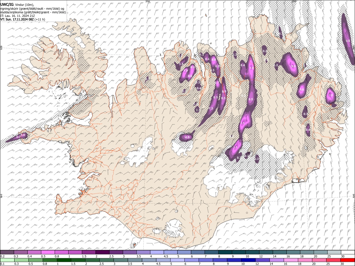Screen dimensions: 355x266
Task: Pick darkest green lower swatch between 1 and 1.5
Action: point(64,260)
